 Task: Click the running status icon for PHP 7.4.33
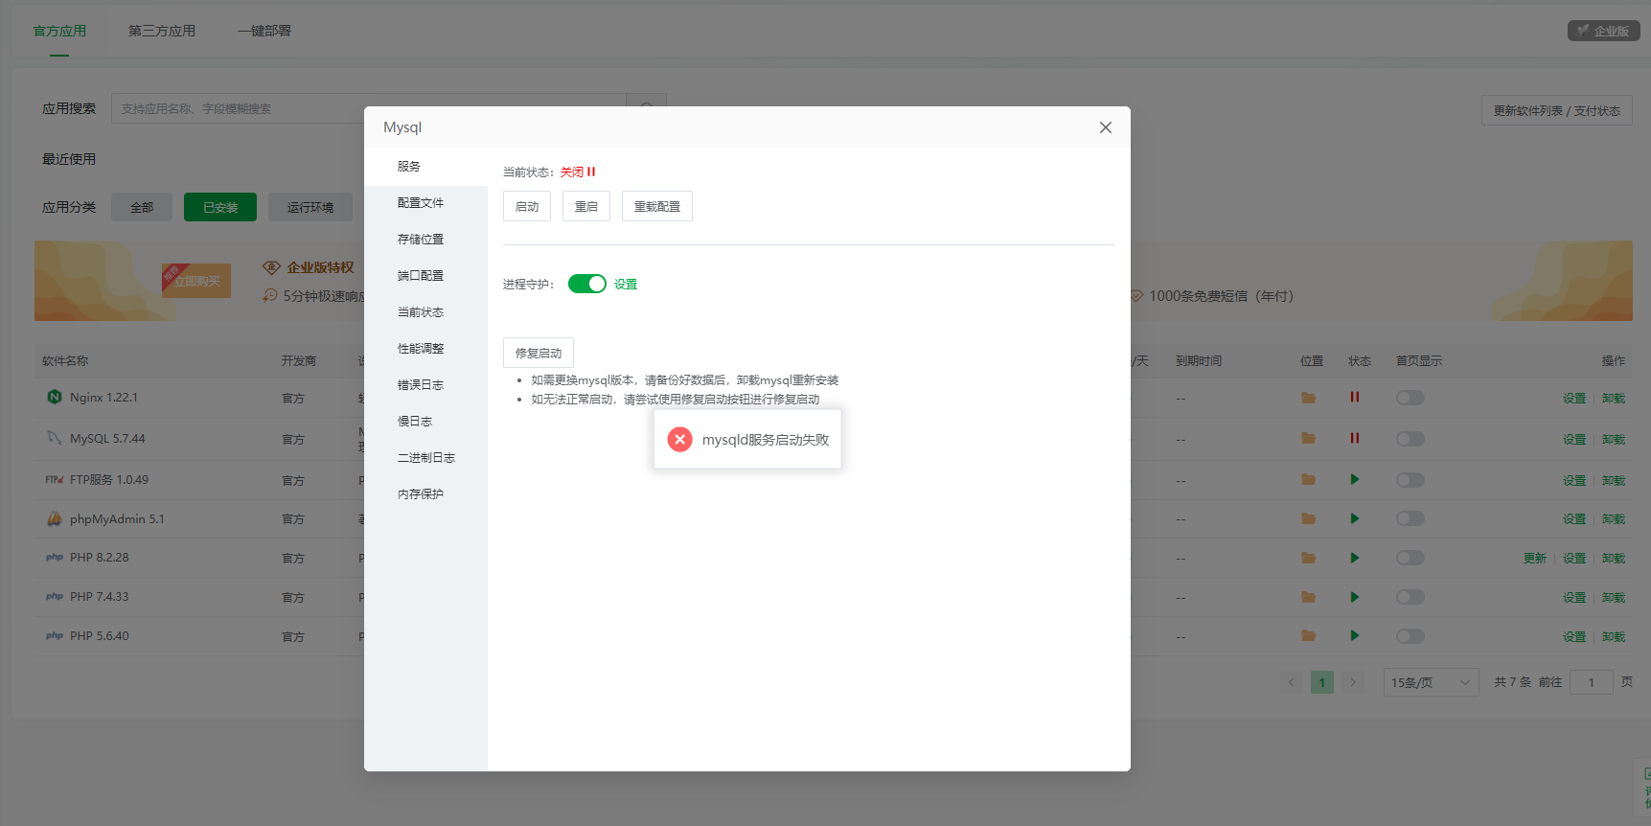tap(1355, 597)
